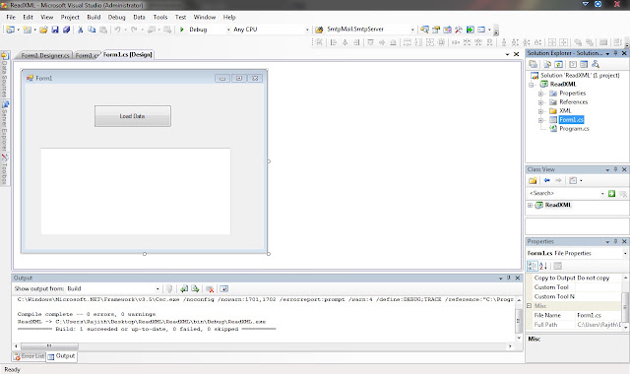630x374 pixels.
Task: Toggle word wrap in the Output panel
Action: pos(223,288)
